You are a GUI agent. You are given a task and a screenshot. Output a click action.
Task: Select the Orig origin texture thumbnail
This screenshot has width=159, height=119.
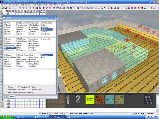(100, 99)
